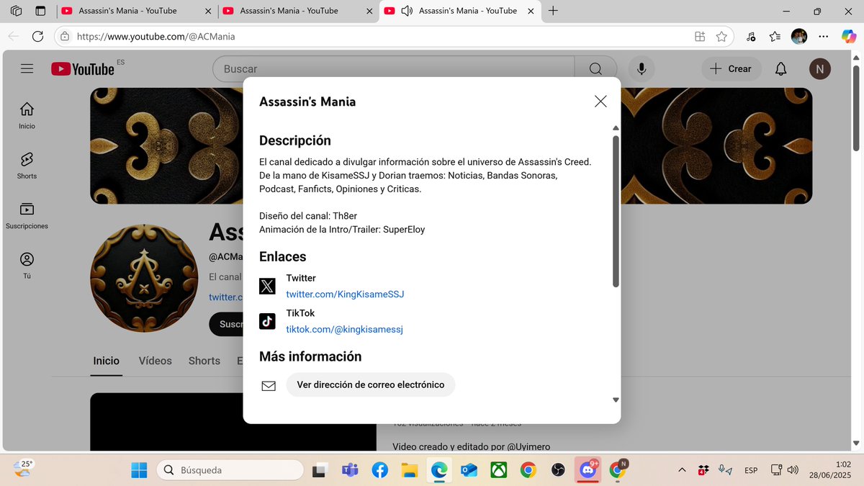Click the Task View icon on taskbar
The image size is (864, 486).
click(320, 470)
